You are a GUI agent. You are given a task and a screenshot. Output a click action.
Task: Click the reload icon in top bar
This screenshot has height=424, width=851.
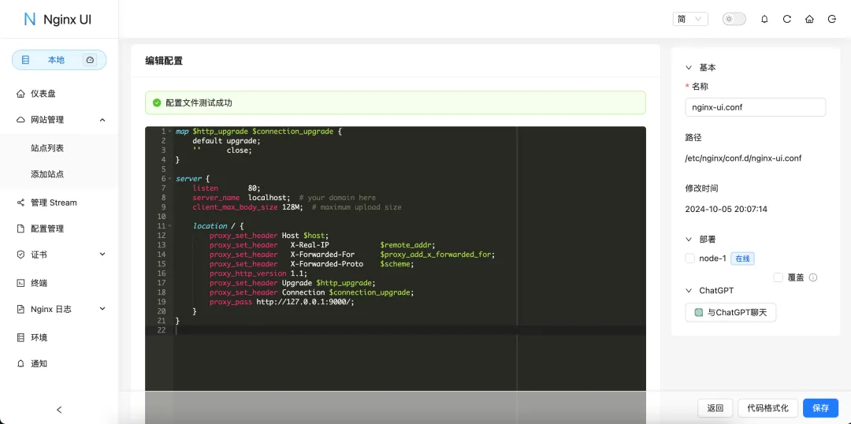coord(786,19)
